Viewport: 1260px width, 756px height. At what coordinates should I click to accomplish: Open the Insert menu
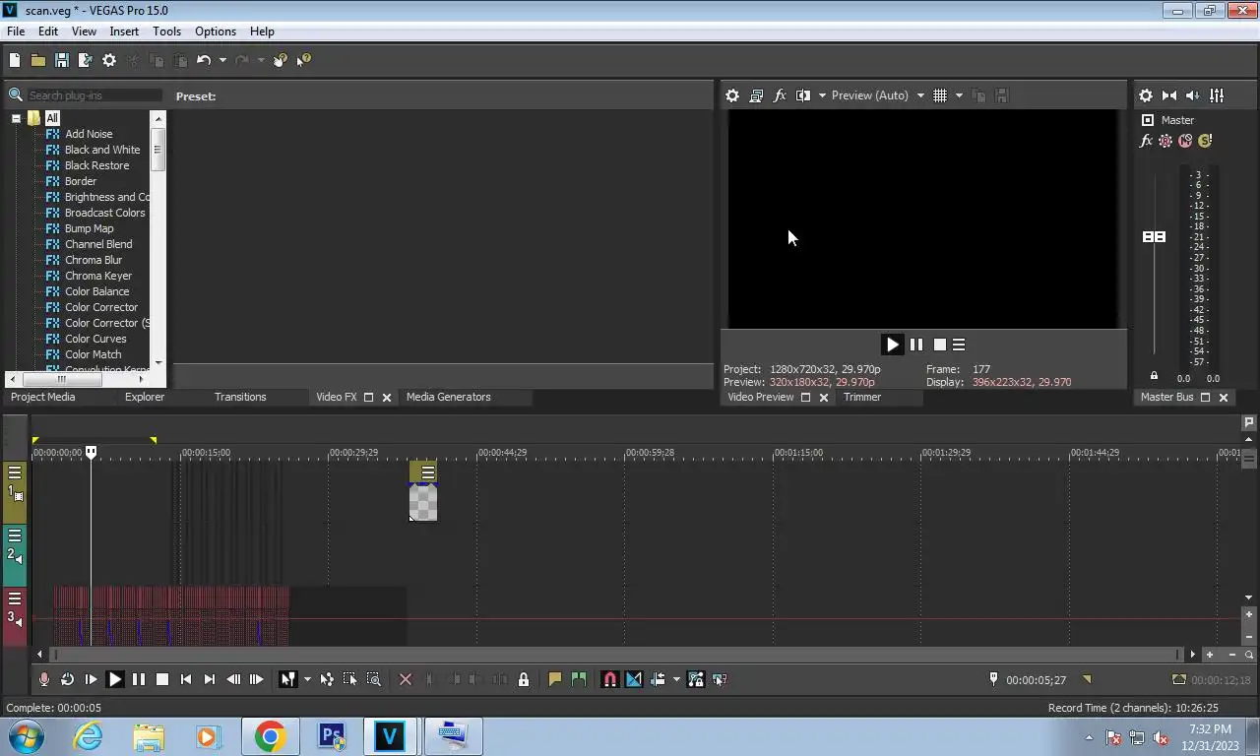pyautogui.click(x=124, y=31)
